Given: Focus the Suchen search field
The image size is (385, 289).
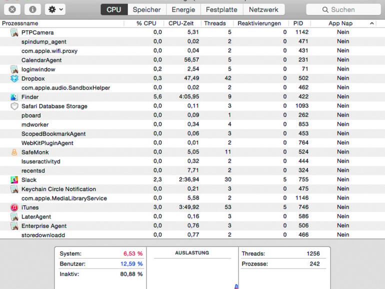Looking at the screenshot, I should (343, 9).
